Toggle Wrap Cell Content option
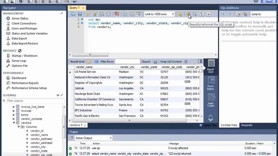Viewport: 278px width, 156px height. (186, 62)
